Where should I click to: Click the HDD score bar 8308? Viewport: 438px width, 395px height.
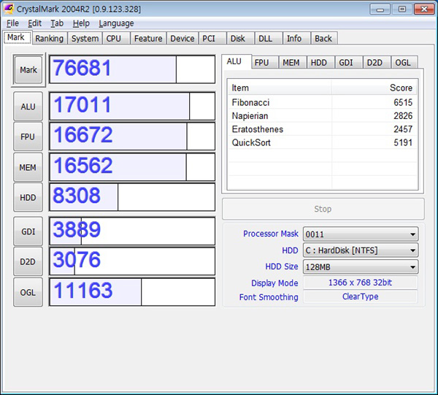132,197
